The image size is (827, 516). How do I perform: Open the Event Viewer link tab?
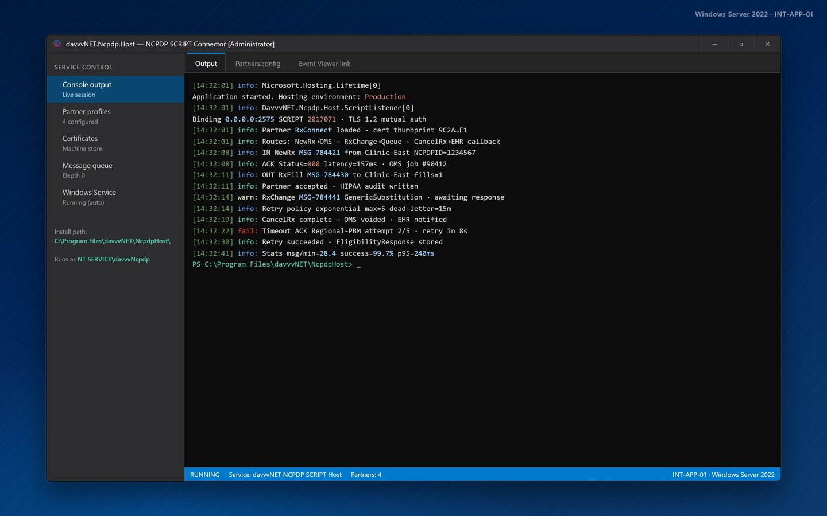[x=324, y=63]
